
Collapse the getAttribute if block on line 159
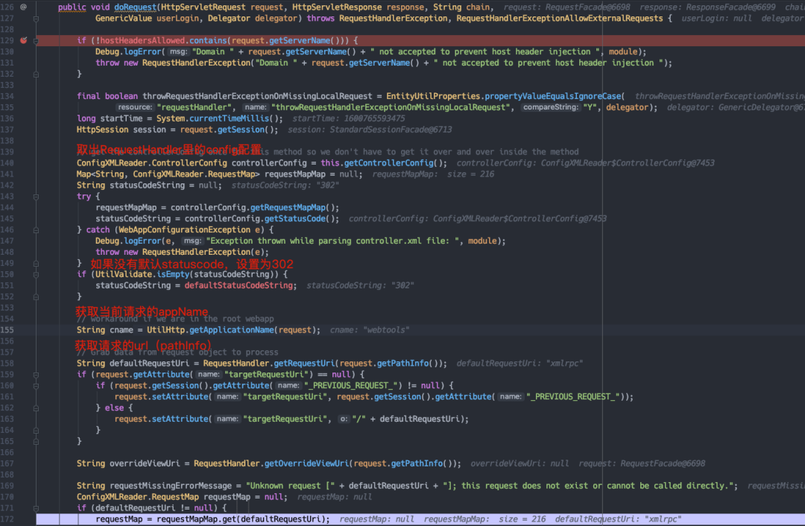(36, 375)
